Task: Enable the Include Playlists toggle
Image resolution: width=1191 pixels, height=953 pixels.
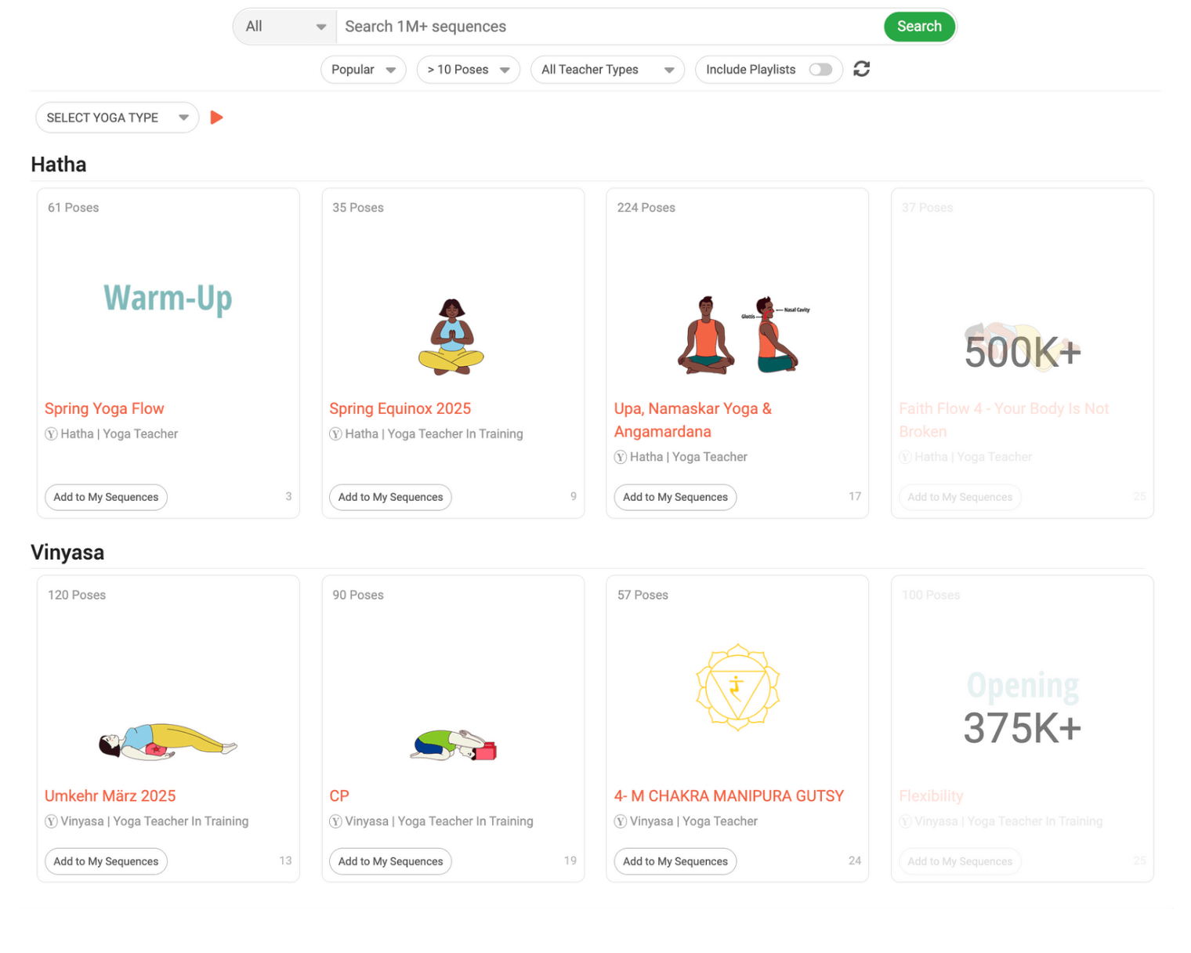Action: pyautogui.click(x=820, y=69)
